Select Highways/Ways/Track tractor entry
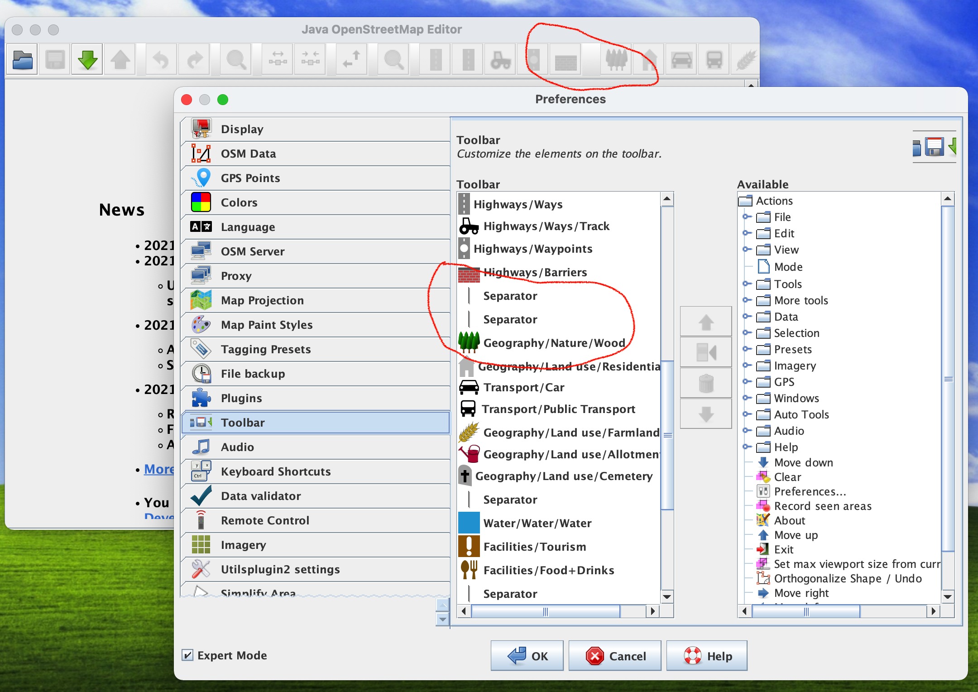This screenshot has width=978, height=692. click(x=546, y=226)
